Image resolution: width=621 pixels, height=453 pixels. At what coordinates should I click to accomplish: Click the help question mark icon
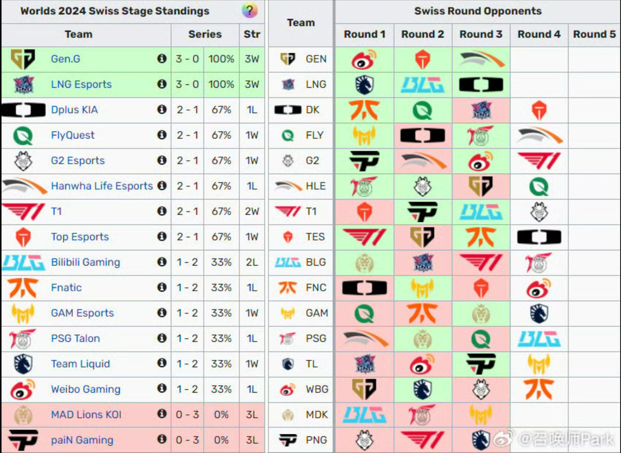coord(249,11)
